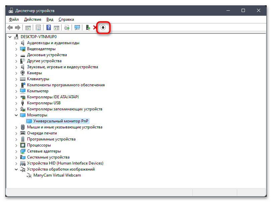Expand the Камеры category
The width and height of the screenshot is (272, 202).
point(16,73)
